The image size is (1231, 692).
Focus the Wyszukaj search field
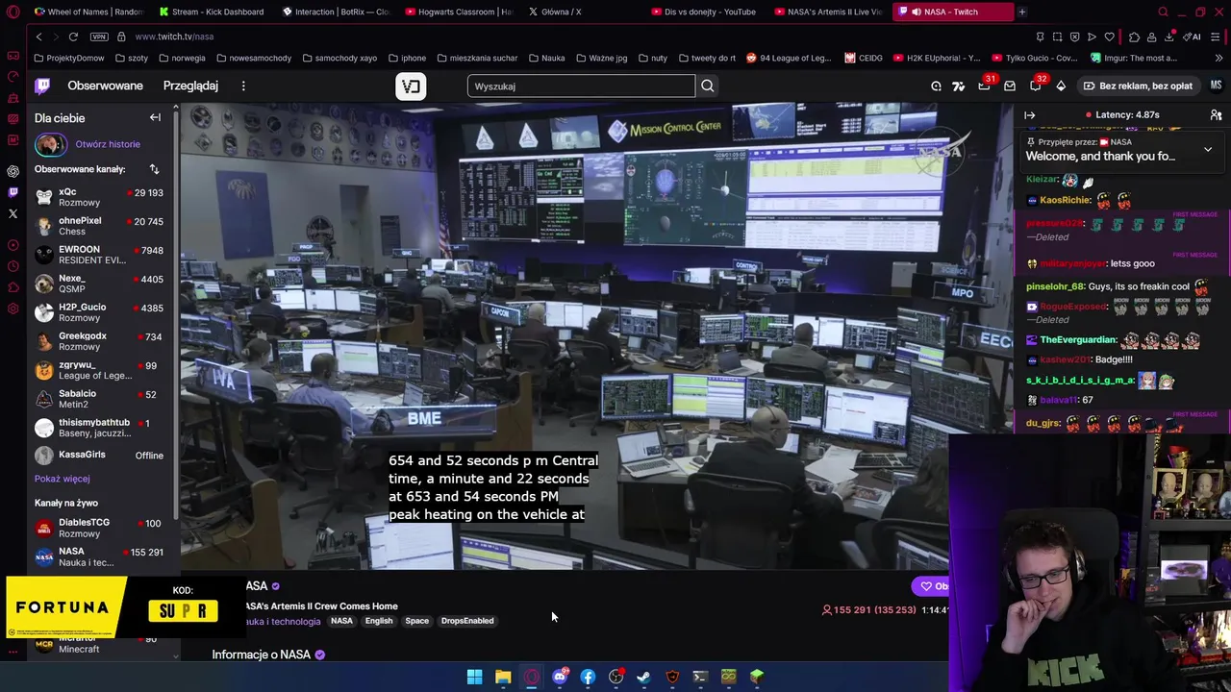point(581,86)
